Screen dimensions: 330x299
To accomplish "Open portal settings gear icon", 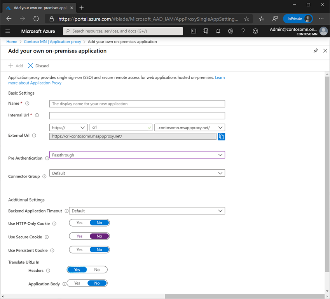I will pyautogui.click(x=230, y=31).
